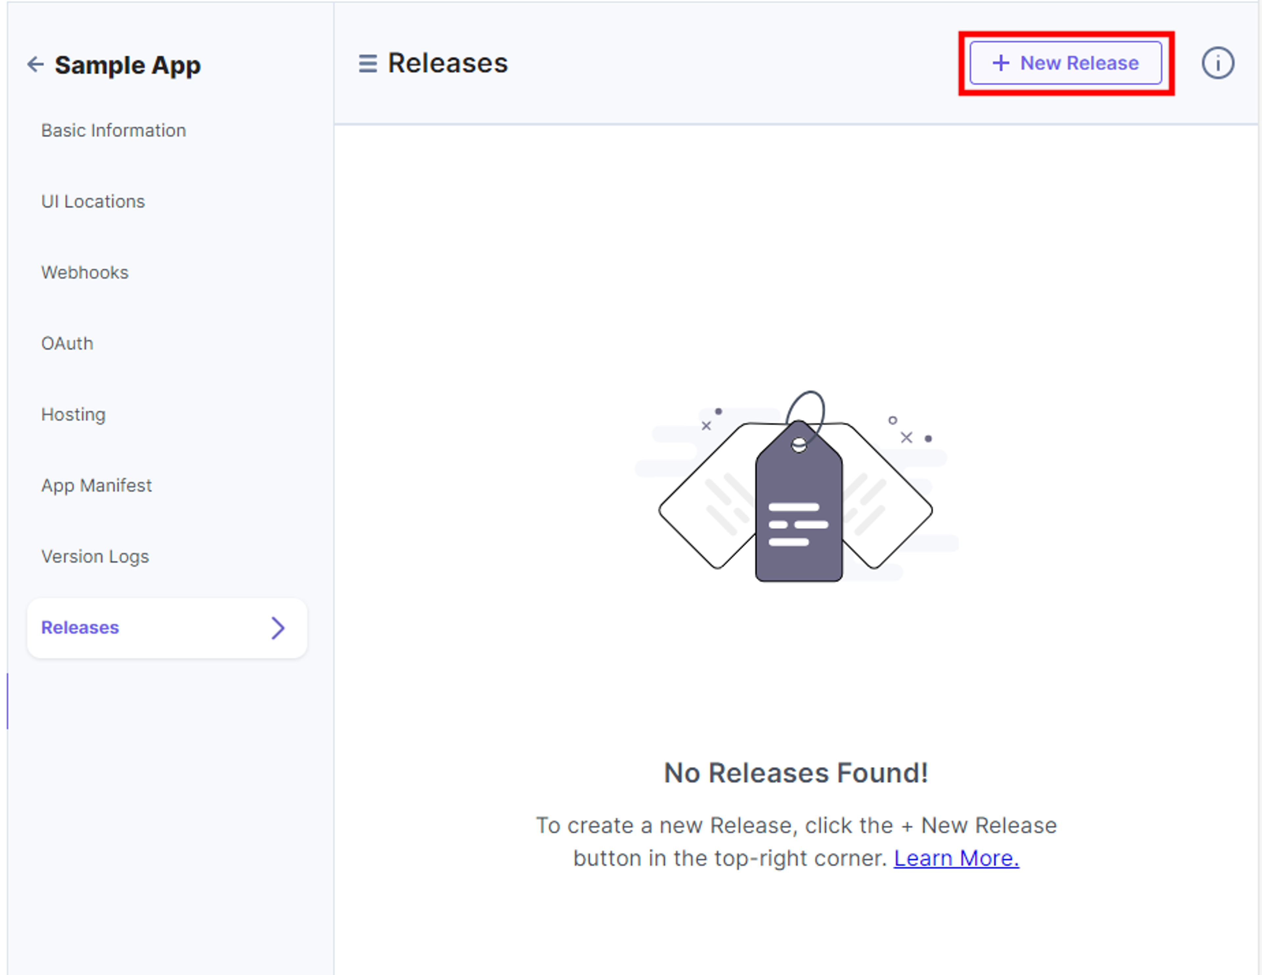Navigate to Hosting
The height and width of the screenshot is (975, 1262).
click(73, 415)
